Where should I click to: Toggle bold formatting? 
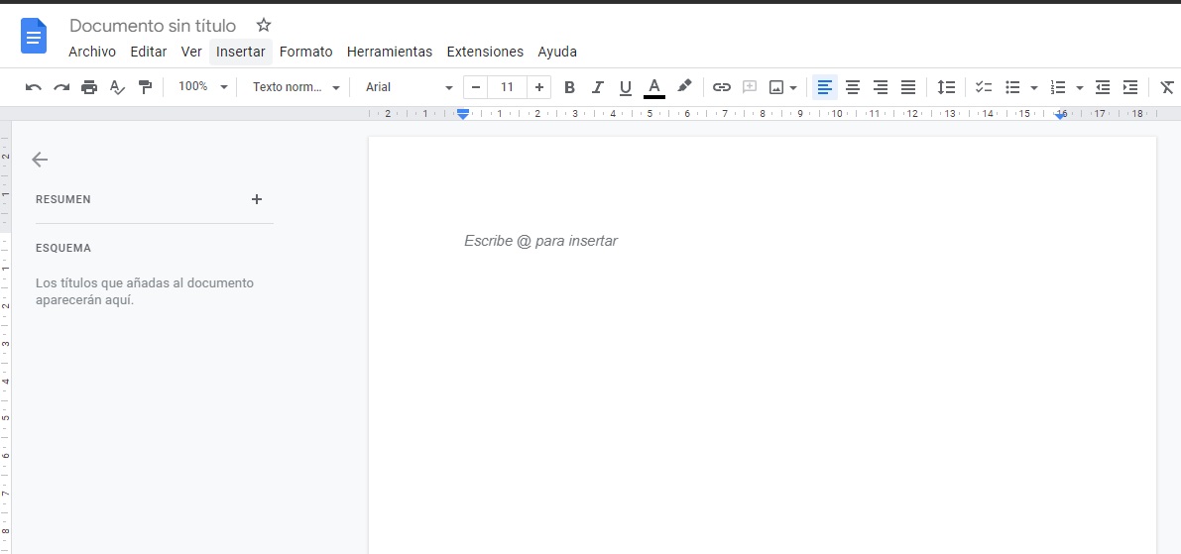click(x=569, y=87)
